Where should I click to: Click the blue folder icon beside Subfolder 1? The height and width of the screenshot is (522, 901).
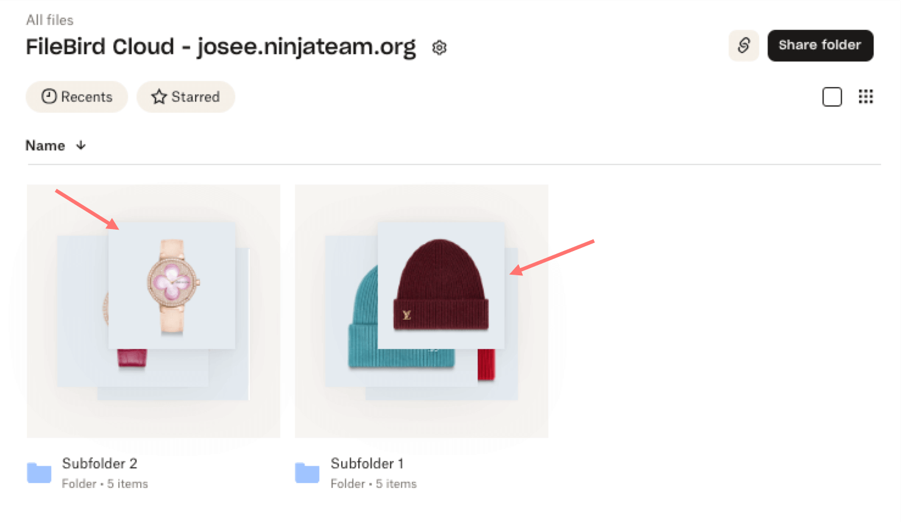307,473
